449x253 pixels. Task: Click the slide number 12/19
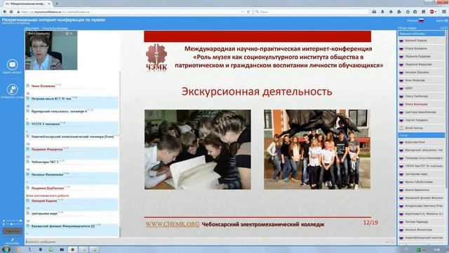[370, 223]
